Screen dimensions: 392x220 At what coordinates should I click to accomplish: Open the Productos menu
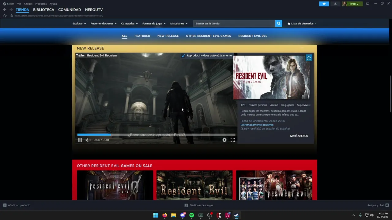click(41, 4)
